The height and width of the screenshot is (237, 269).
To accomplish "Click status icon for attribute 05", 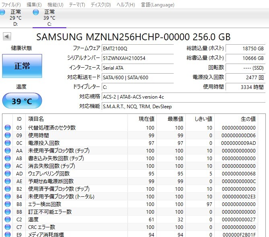I will (8, 128).
